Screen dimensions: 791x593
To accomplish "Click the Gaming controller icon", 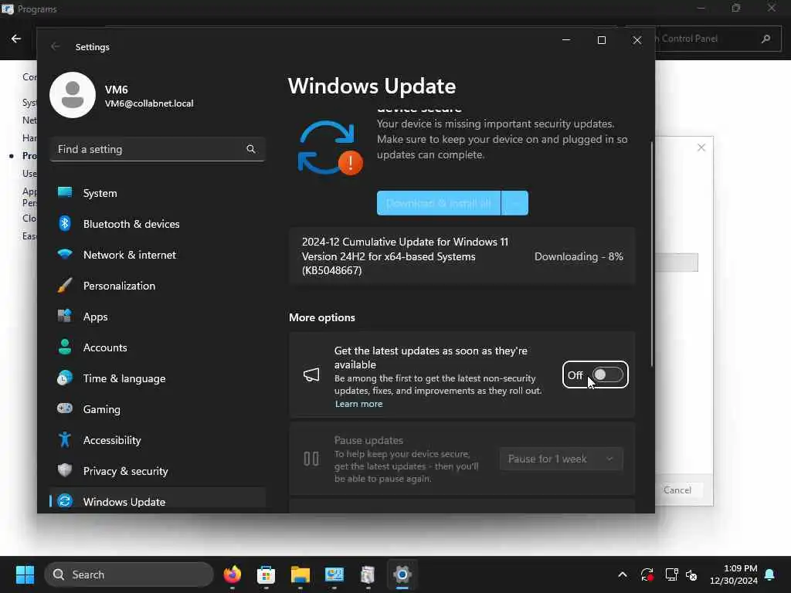I will tap(65, 408).
